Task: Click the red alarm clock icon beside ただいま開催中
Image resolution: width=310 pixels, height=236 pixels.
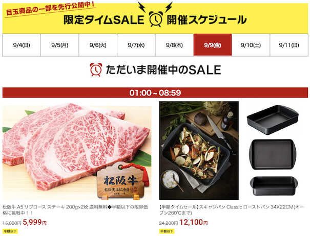Action: click(x=96, y=69)
